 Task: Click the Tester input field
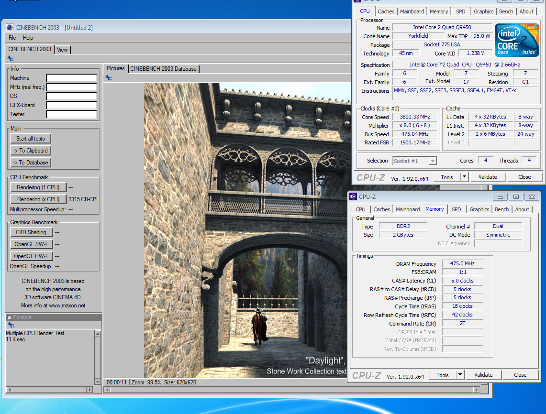(72, 114)
